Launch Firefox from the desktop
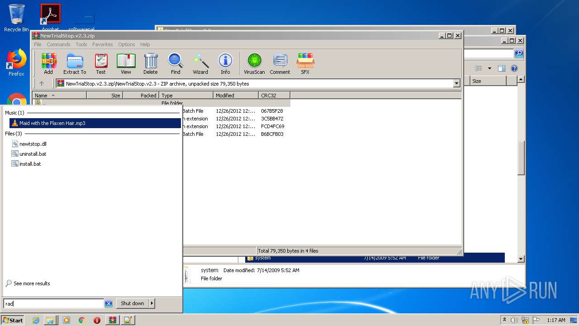 [x=16, y=62]
